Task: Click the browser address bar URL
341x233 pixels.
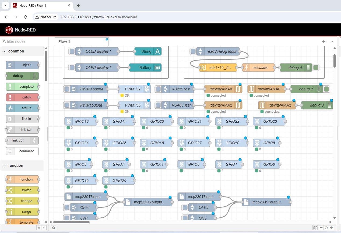Action: pos(99,17)
